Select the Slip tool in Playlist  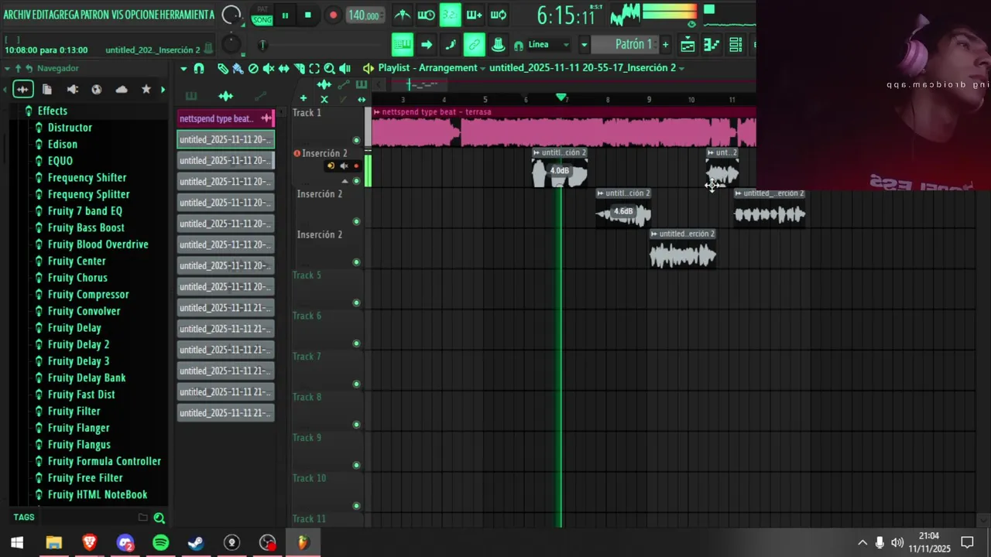click(x=283, y=69)
